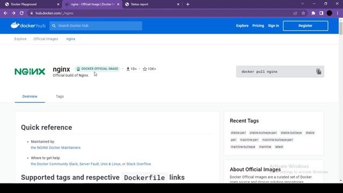Click the Explore breadcrumb
343x193 pixels.
pyautogui.click(x=20, y=39)
